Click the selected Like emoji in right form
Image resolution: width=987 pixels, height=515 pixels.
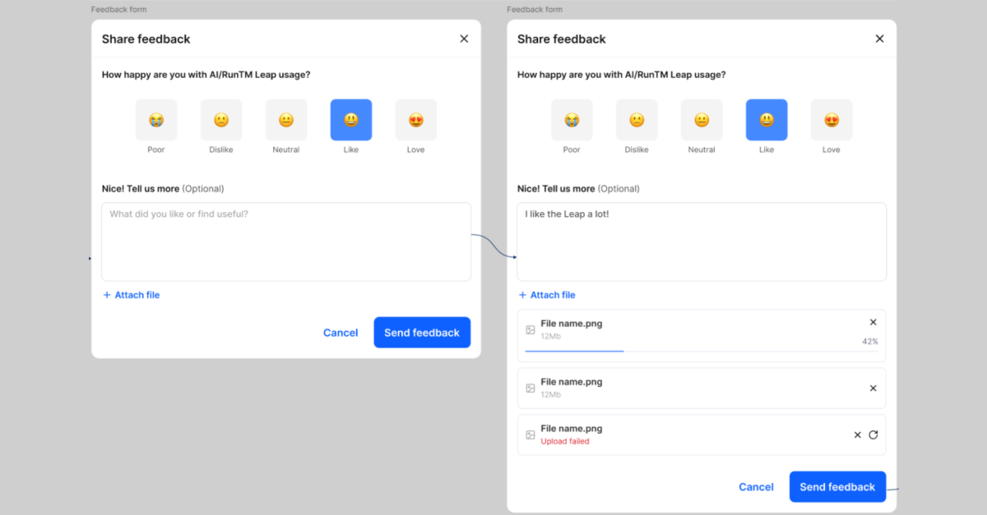(767, 120)
